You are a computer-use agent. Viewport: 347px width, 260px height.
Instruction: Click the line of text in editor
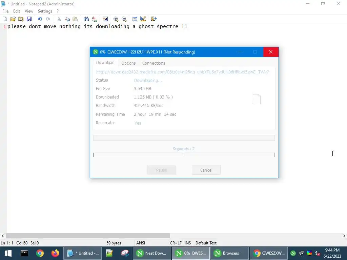click(97, 26)
